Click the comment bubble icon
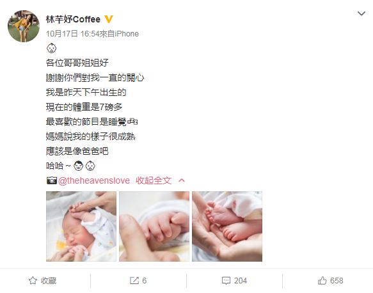Screen dimensions: 373x293 click(226, 281)
